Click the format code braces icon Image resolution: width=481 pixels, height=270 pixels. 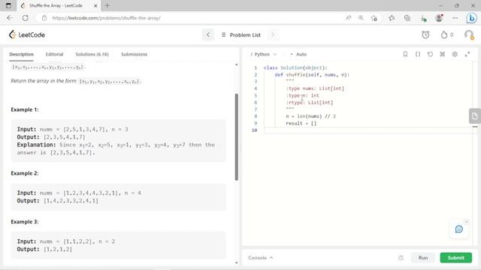(418, 54)
